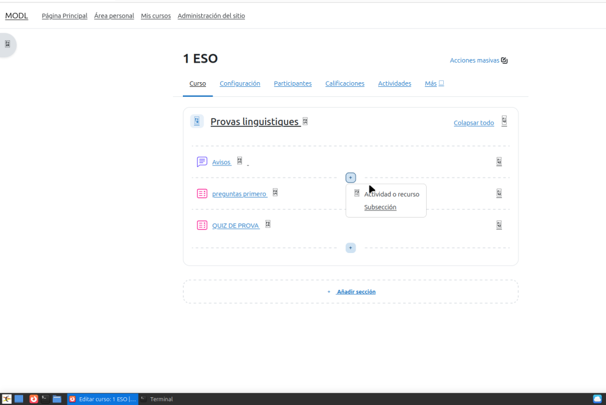Viewport: 606px width, 405px height.
Task: Expand the Más tab dropdown
Action: tap(434, 84)
